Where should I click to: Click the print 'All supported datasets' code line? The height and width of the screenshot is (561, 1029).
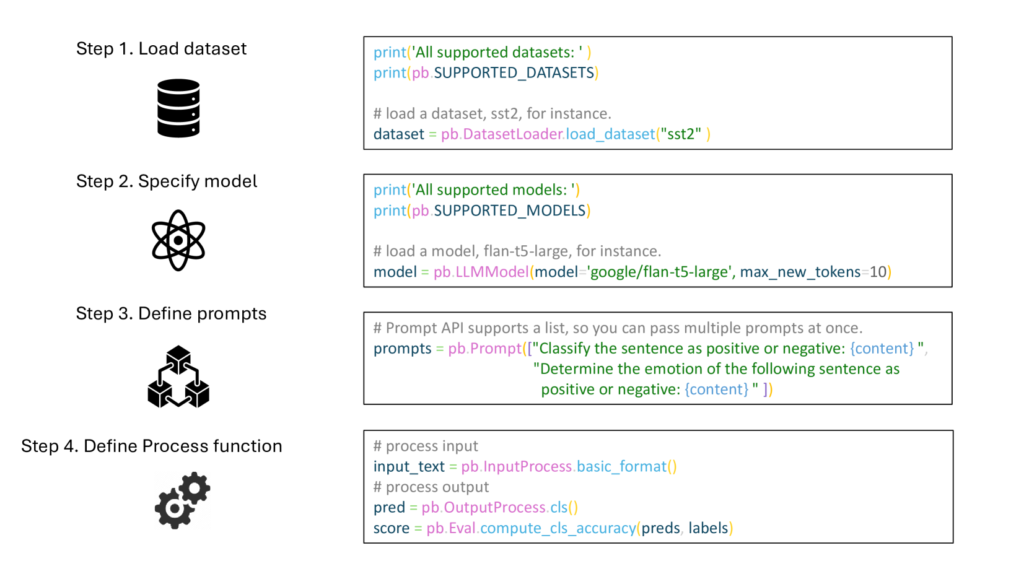[482, 52]
